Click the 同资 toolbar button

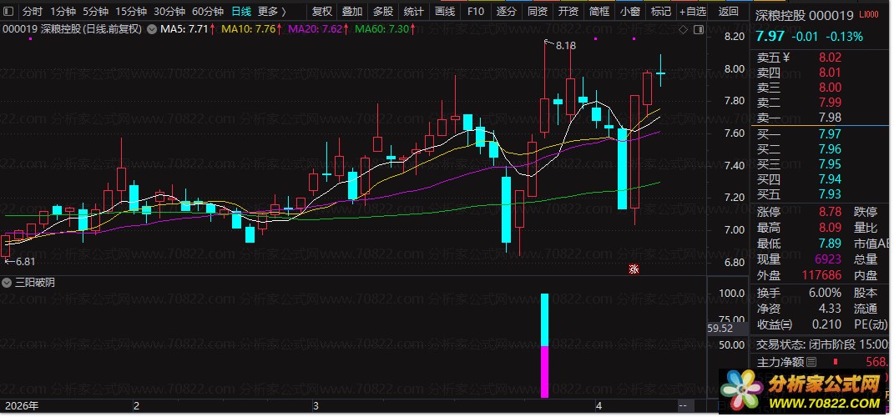coord(537,12)
